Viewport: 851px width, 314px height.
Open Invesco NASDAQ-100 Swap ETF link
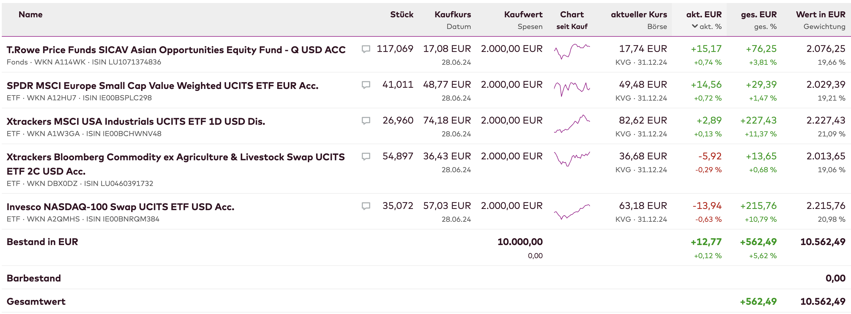click(x=120, y=207)
